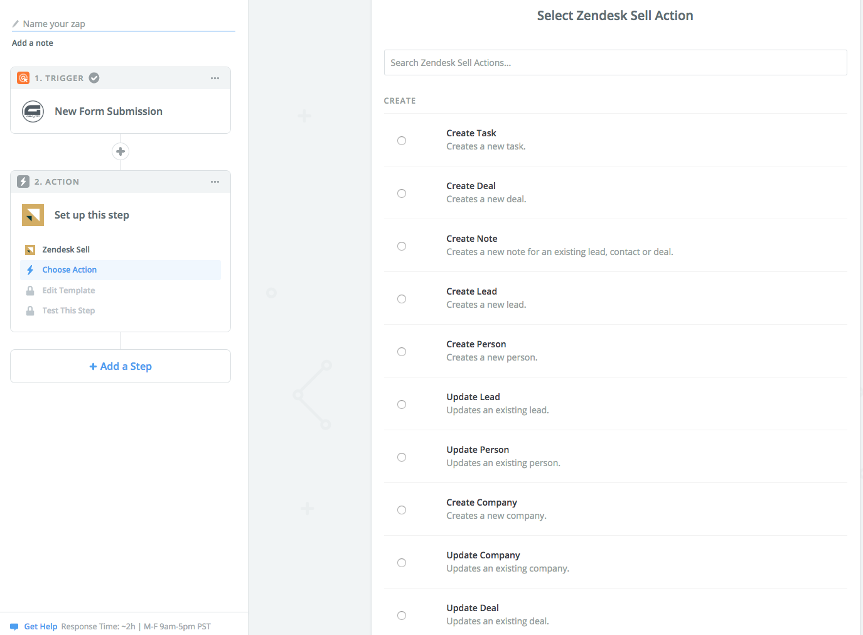Open the Choose Action step
Screen dimensions: 863x635
121,270
